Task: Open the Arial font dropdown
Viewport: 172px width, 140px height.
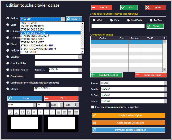Action: point(34,105)
